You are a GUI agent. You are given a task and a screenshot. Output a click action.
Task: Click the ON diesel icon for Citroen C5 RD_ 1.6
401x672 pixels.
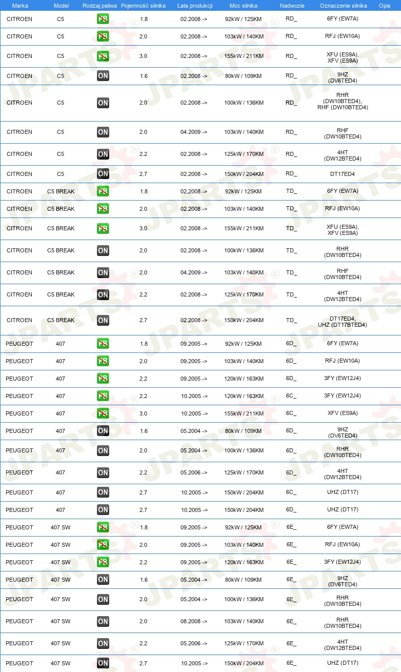103,76
